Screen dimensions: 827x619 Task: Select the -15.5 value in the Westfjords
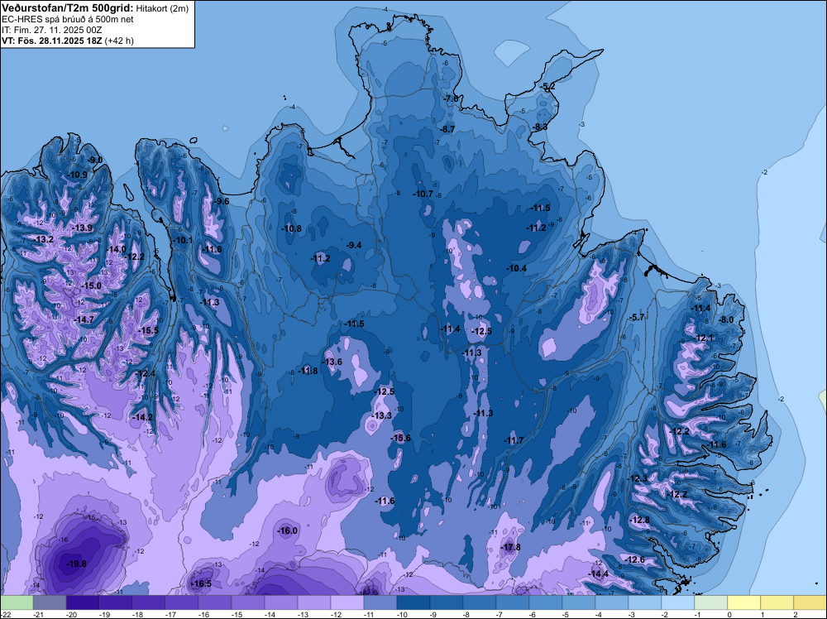149,330
